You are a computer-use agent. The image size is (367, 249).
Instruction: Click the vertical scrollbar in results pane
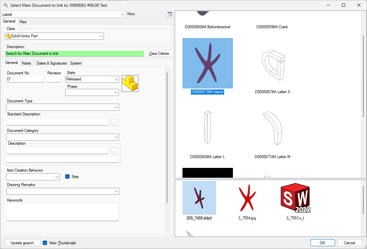click(363, 77)
